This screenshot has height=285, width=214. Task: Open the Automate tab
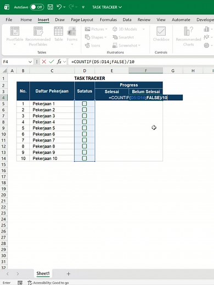point(181,20)
